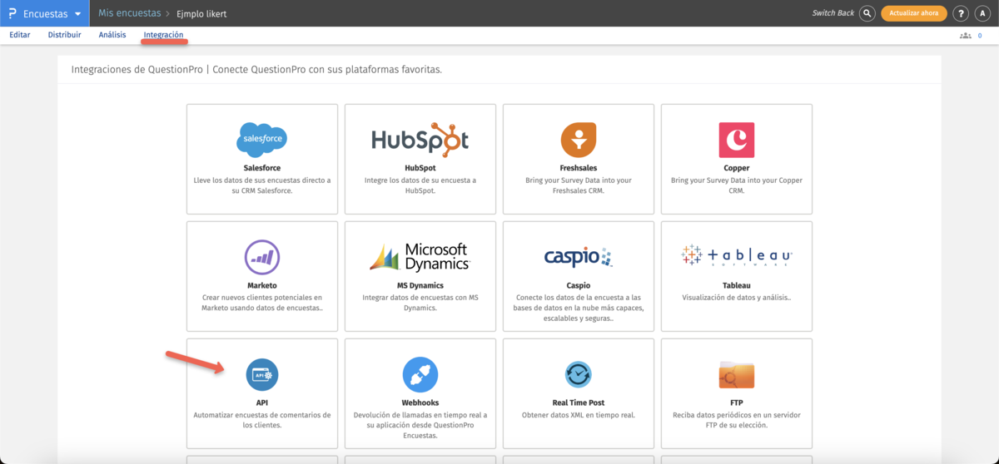The width and height of the screenshot is (999, 464).
Task: Open the Microsoft Dynamics integration logo
Action: click(420, 257)
